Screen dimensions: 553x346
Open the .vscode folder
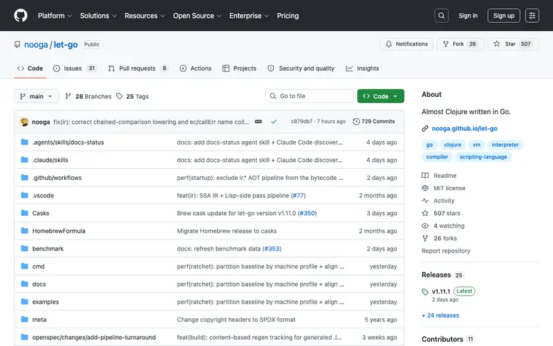point(43,195)
